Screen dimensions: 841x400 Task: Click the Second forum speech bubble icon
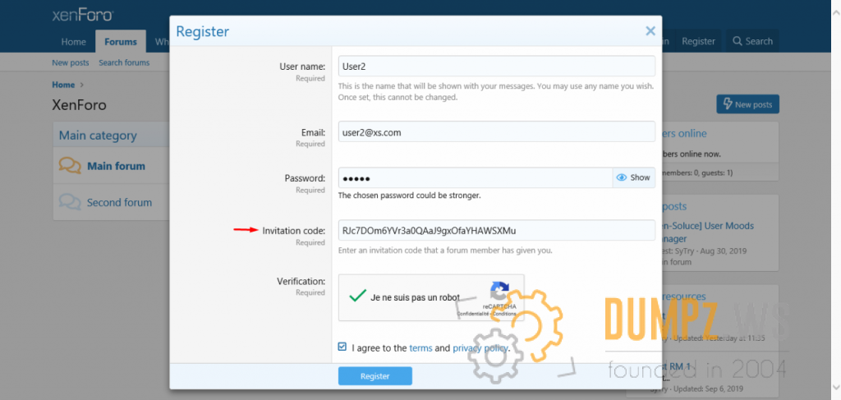70,202
